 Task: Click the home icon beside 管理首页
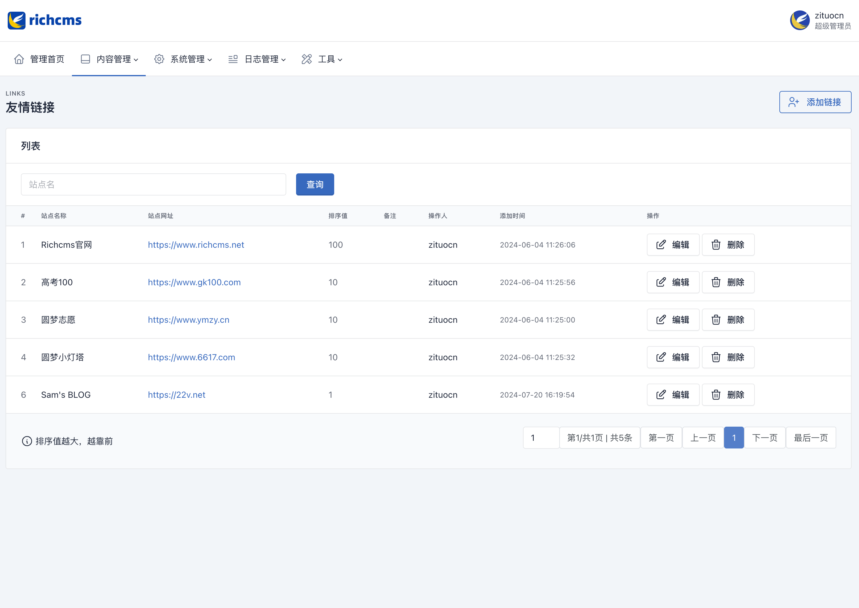(x=19, y=59)
